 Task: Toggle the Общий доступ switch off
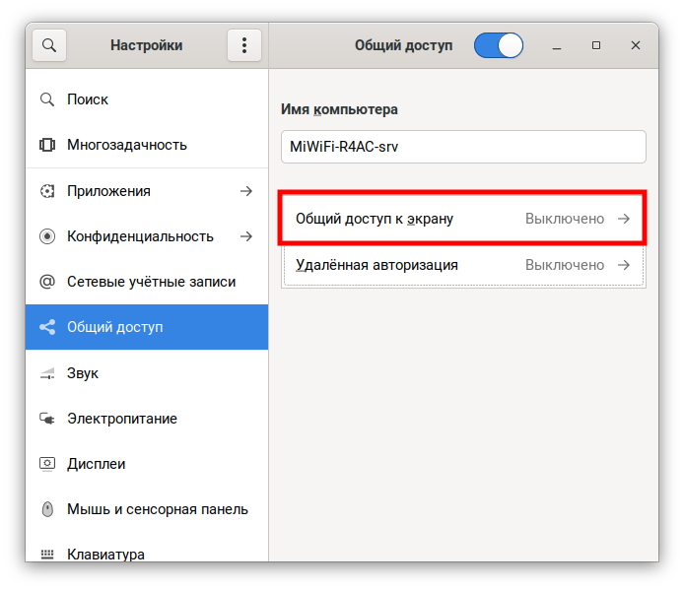click(498, 45)
